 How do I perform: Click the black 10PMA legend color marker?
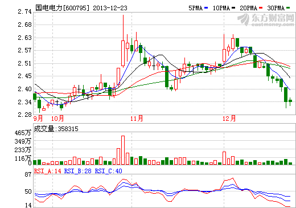[x=233, y=8]
